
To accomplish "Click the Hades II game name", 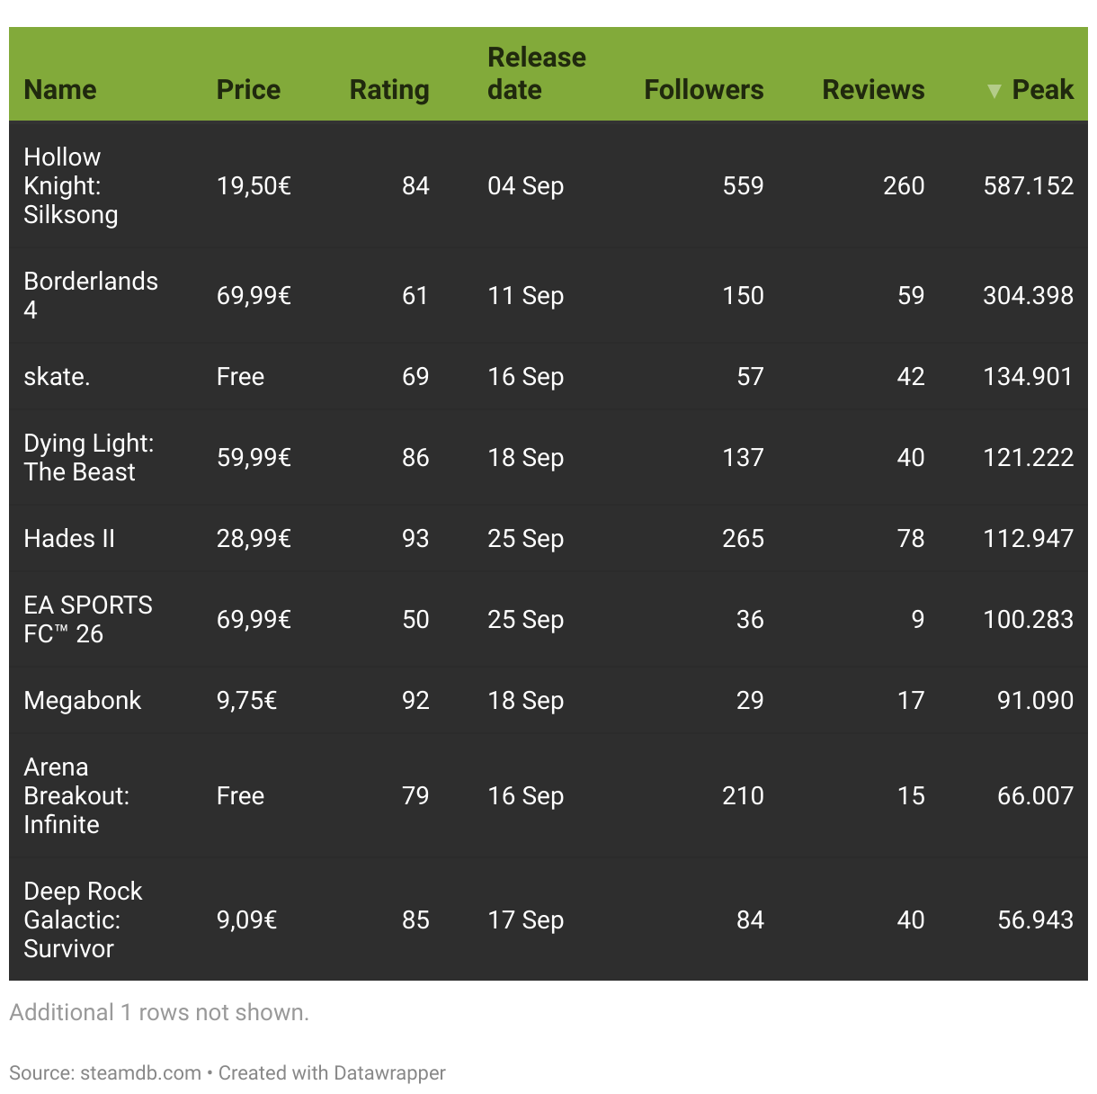I will click(x=69, y=538).
